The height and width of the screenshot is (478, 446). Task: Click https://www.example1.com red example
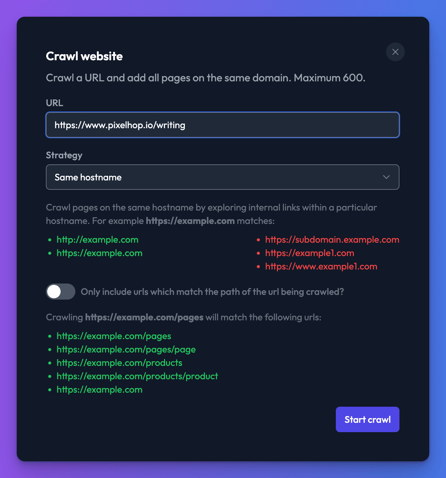(321, 266)
